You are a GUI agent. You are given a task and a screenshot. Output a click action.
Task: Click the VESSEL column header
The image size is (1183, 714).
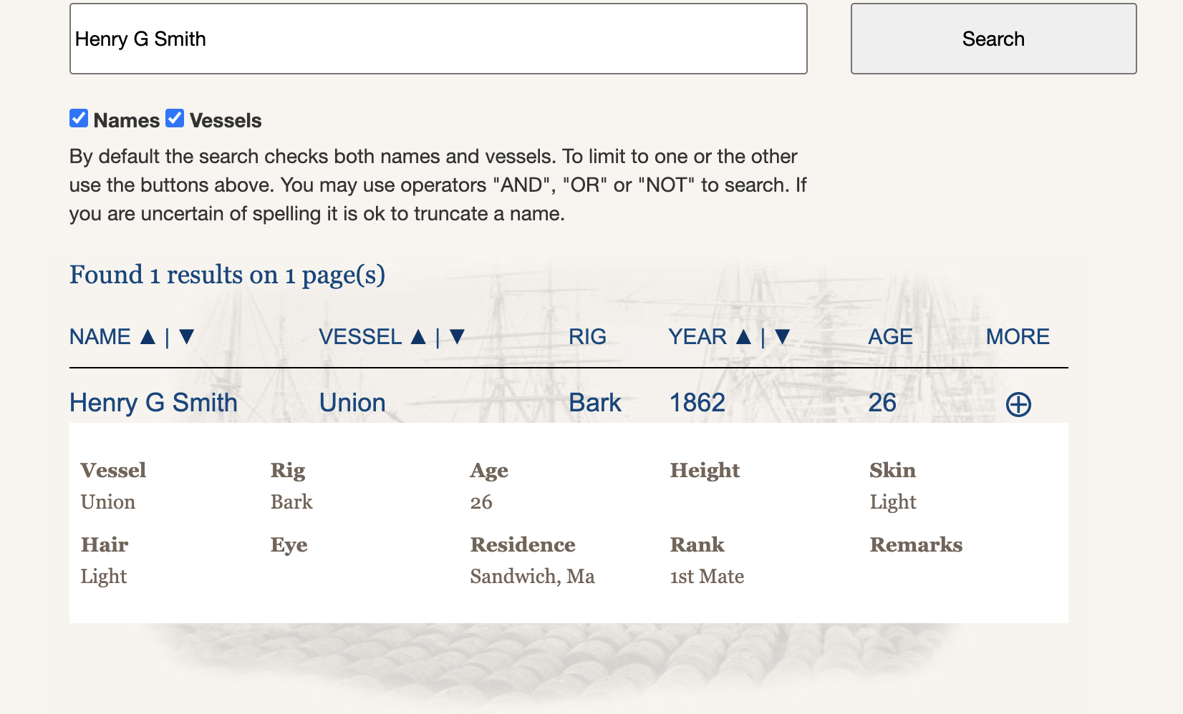click(360, 336)
